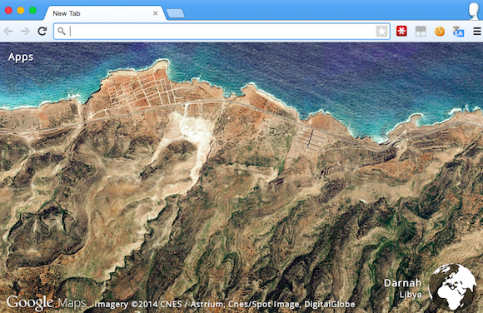Go back to the previous page

point(8,31)
